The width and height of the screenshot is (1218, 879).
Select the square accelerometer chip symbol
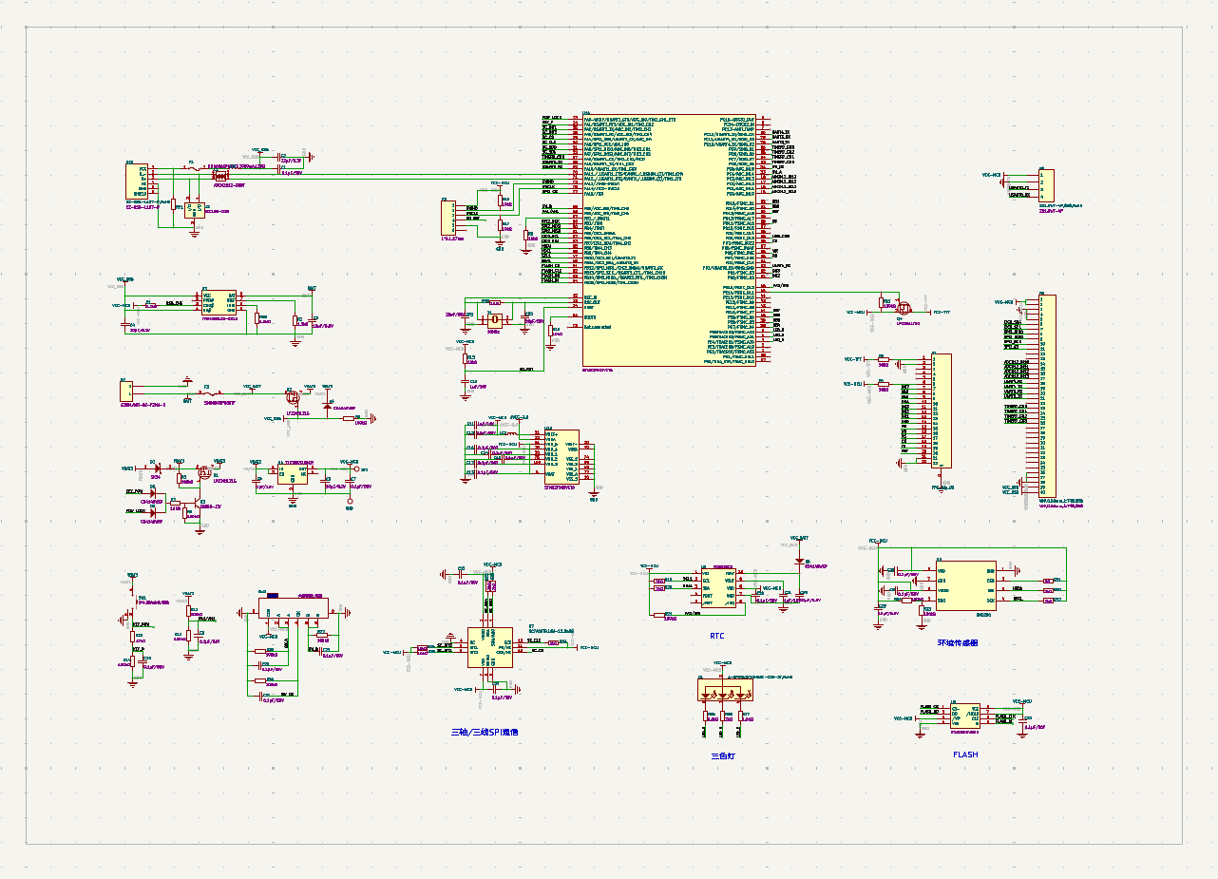pyautogui.click(x=490, y=647)
